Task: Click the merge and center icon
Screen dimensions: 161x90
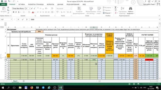Action: [x=52, y=12]
